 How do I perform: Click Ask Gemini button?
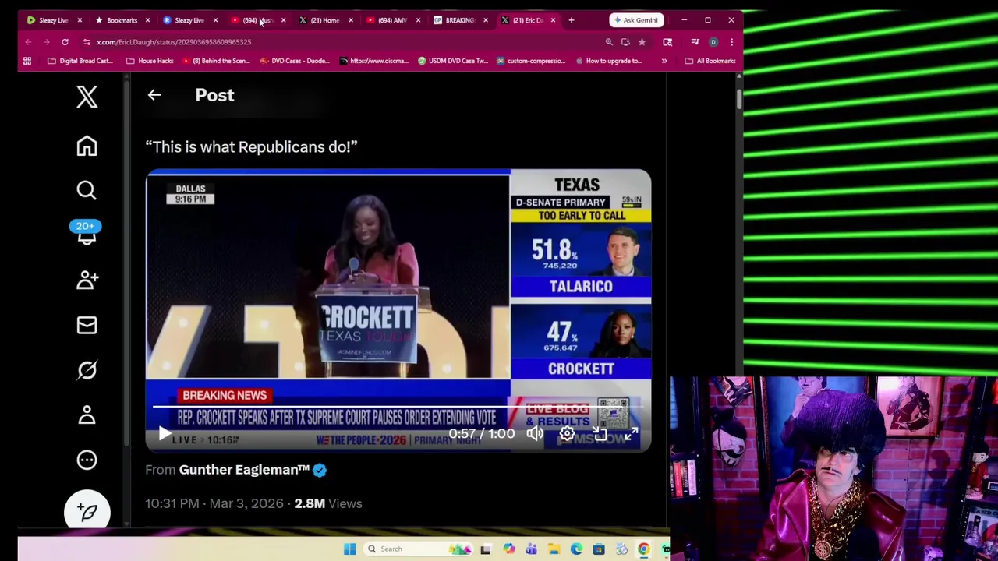(636, 20)
